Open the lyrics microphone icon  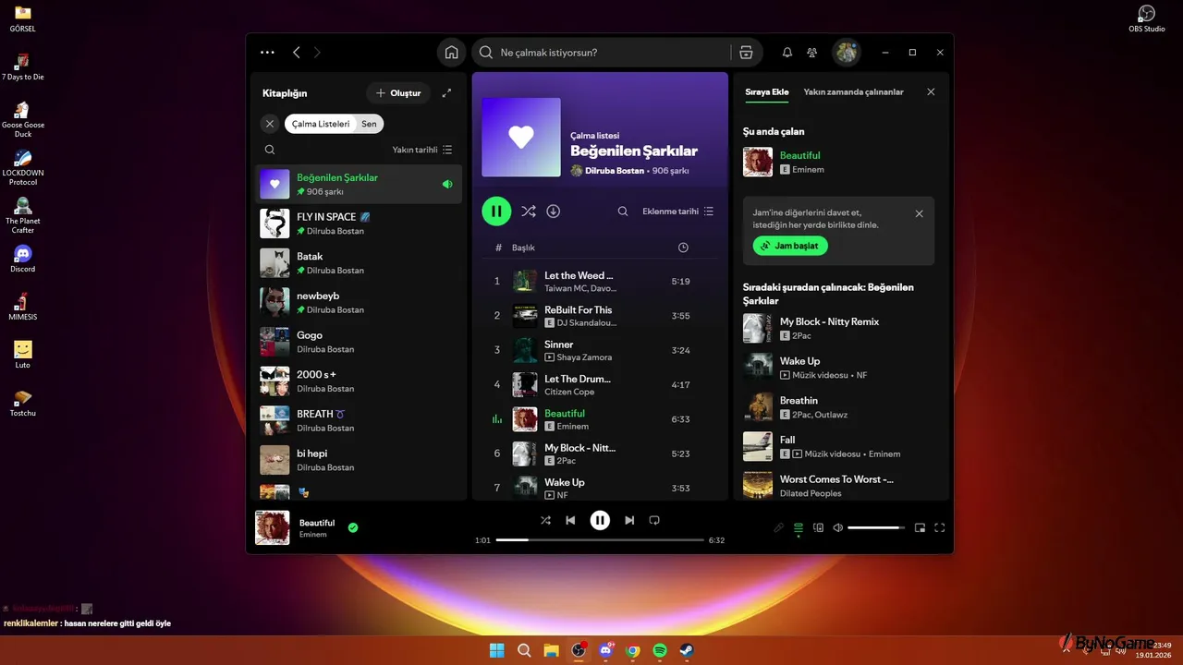point(778,527)
